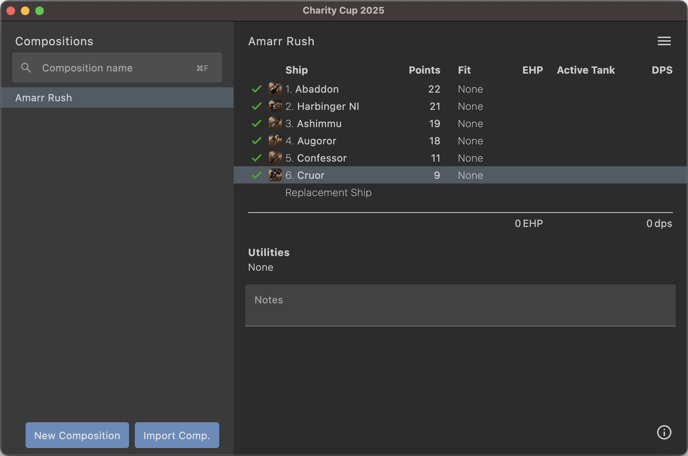Click the Abaddon ship icon
The image size is (688, 456).
tap(275, 89)
